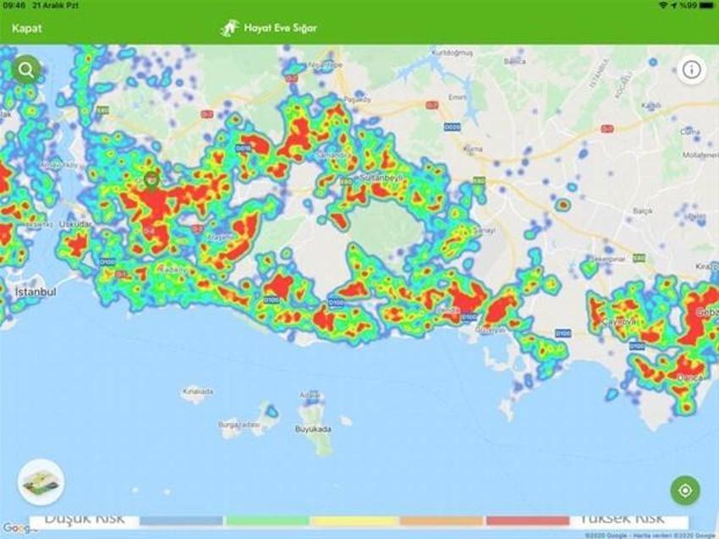Open the map search magnifier icon
This screenshot has width=719, height=539.
tap(26, 69)
